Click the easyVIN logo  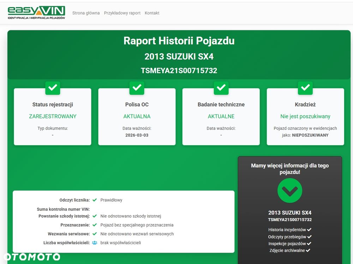36,13
